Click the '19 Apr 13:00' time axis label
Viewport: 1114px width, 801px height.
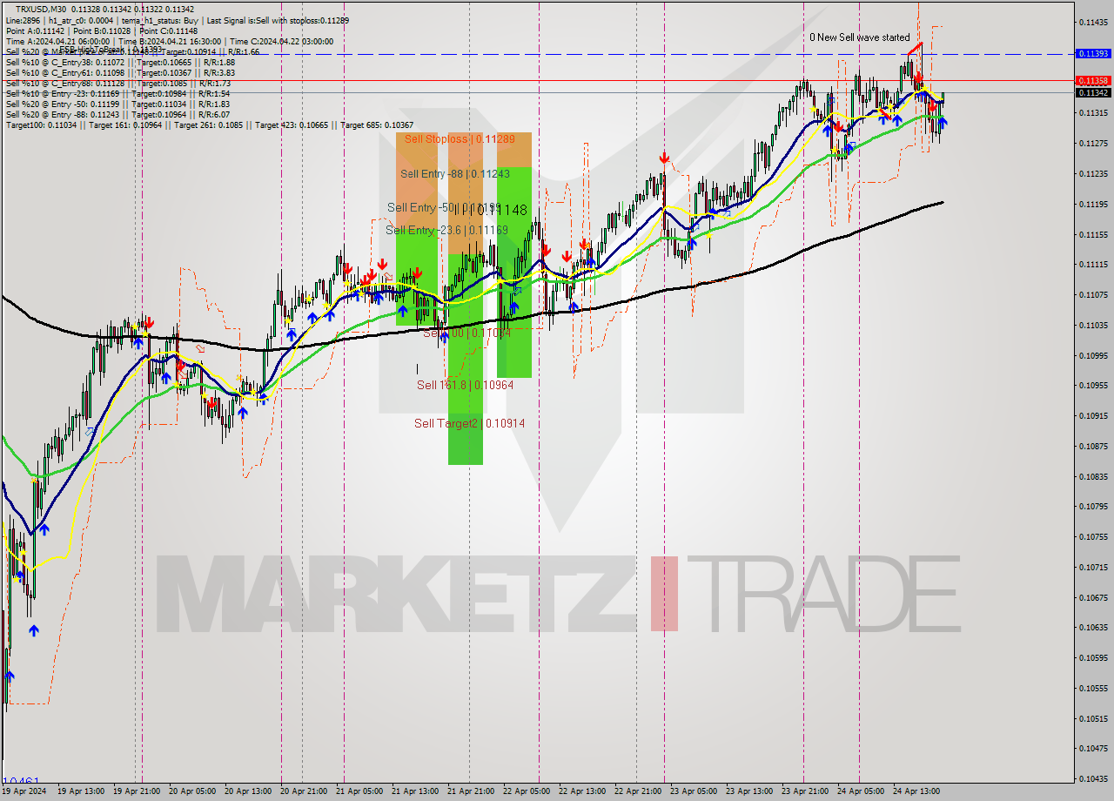click(79, 791)
